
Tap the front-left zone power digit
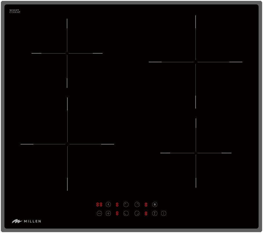point(117,213)
